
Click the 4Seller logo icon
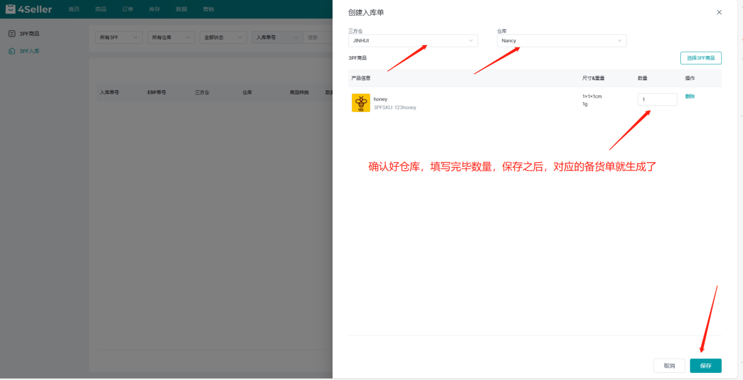[x=10, y=9]
